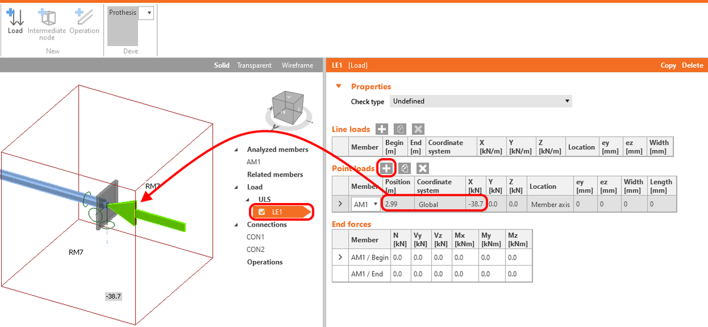708x327 pixels.
Task: Delete the selected point load row
Action: pyautogui.click(x=422, y=168)
